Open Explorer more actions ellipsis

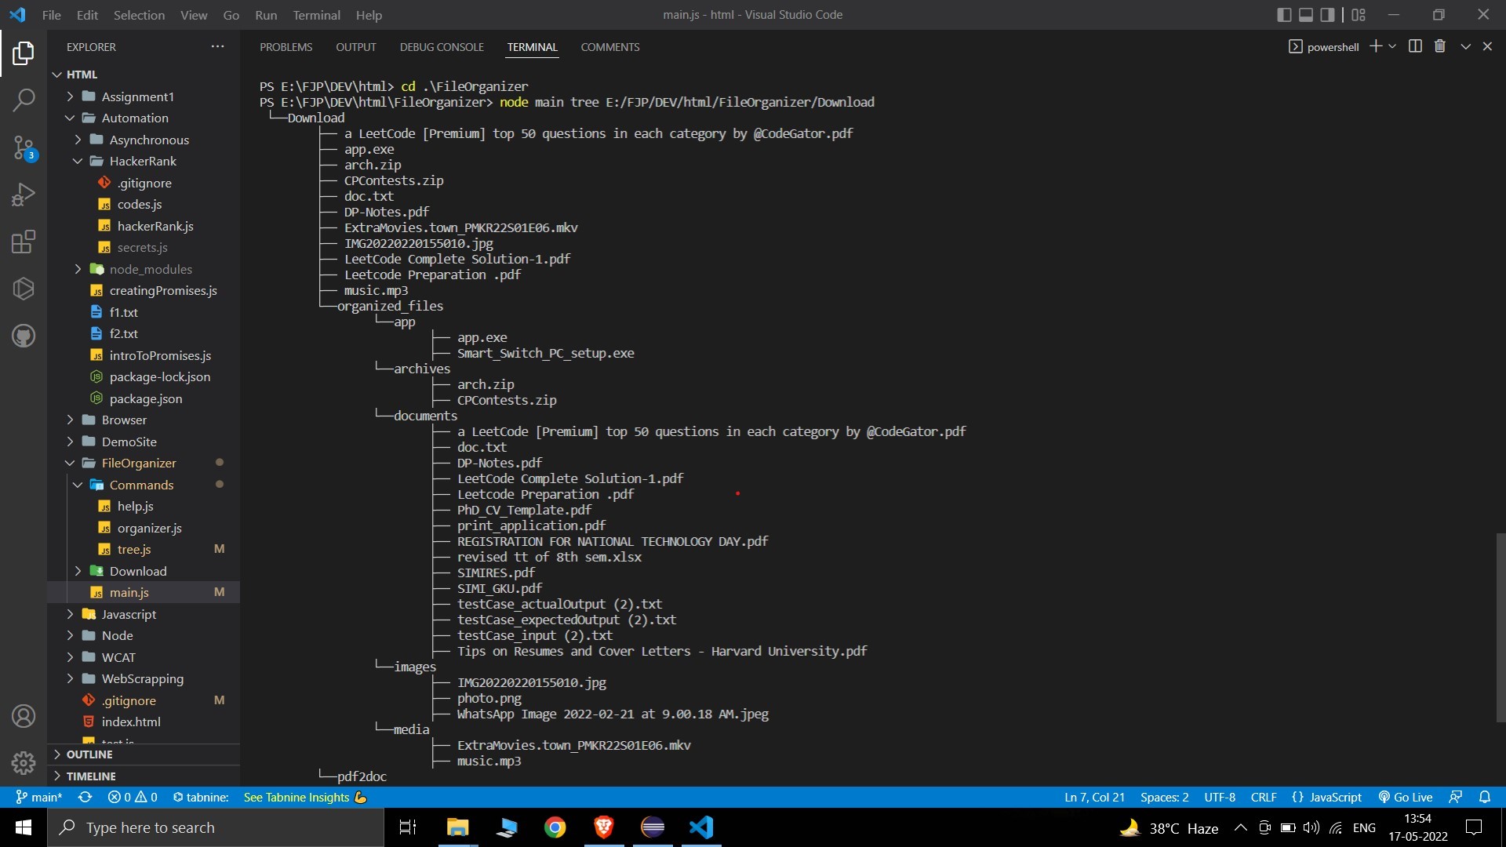tap(217, 46)
